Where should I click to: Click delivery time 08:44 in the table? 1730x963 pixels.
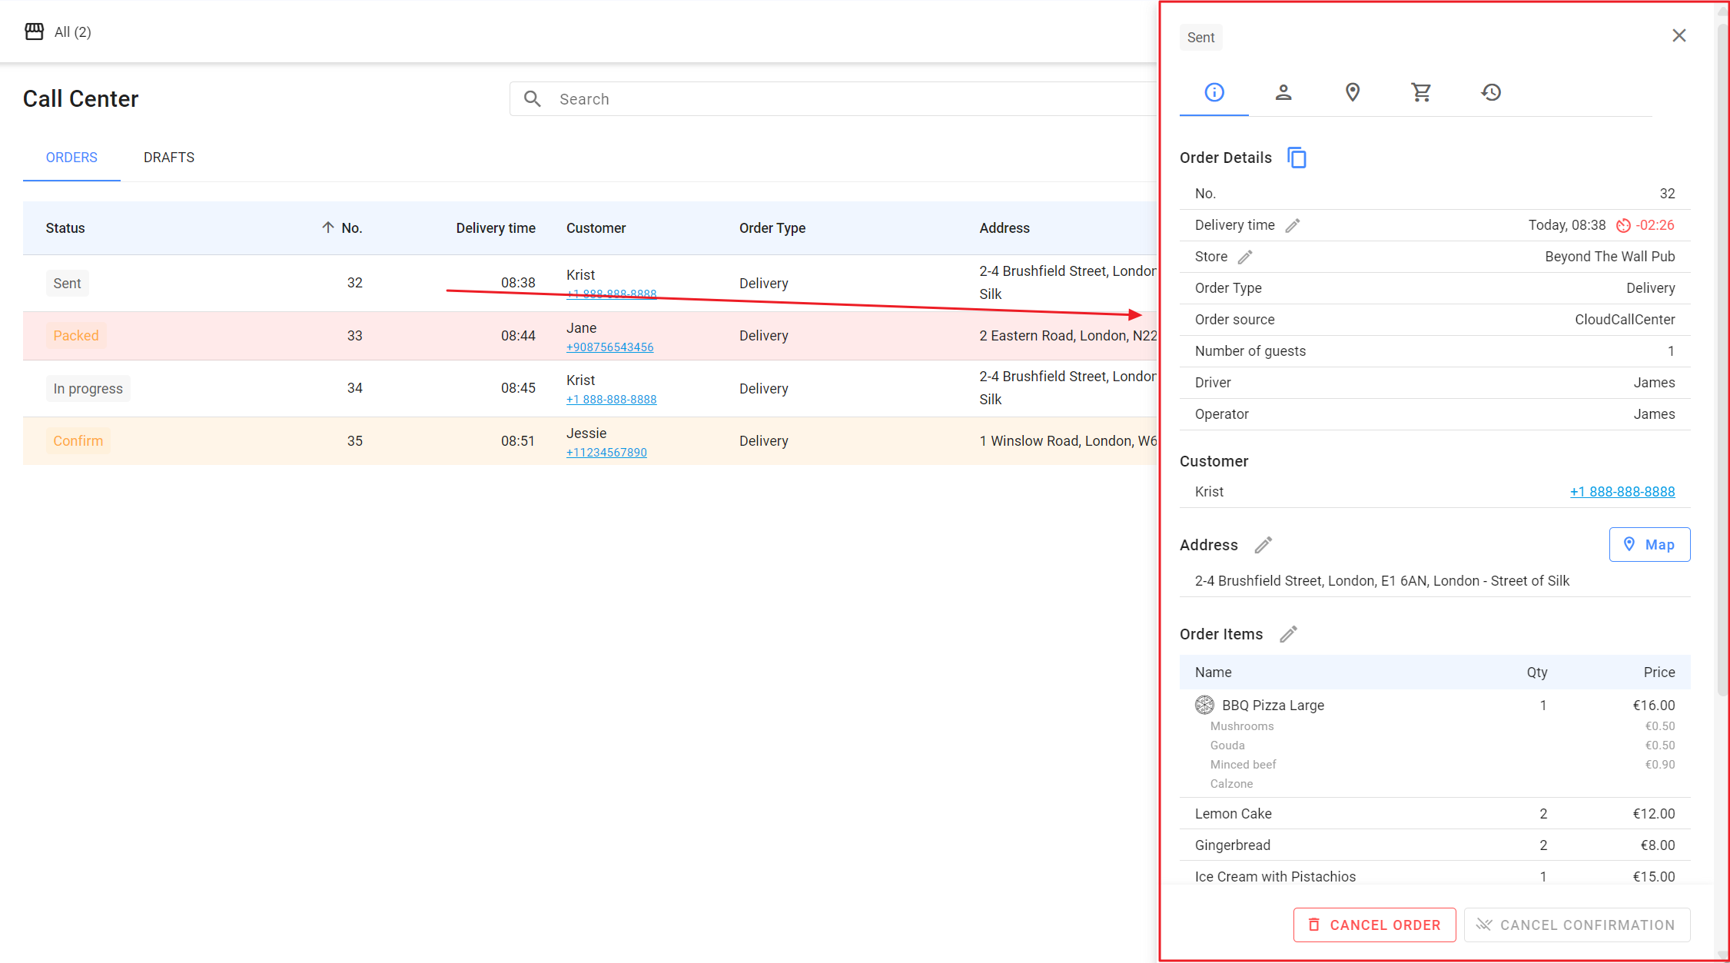(x=518, y=336)
